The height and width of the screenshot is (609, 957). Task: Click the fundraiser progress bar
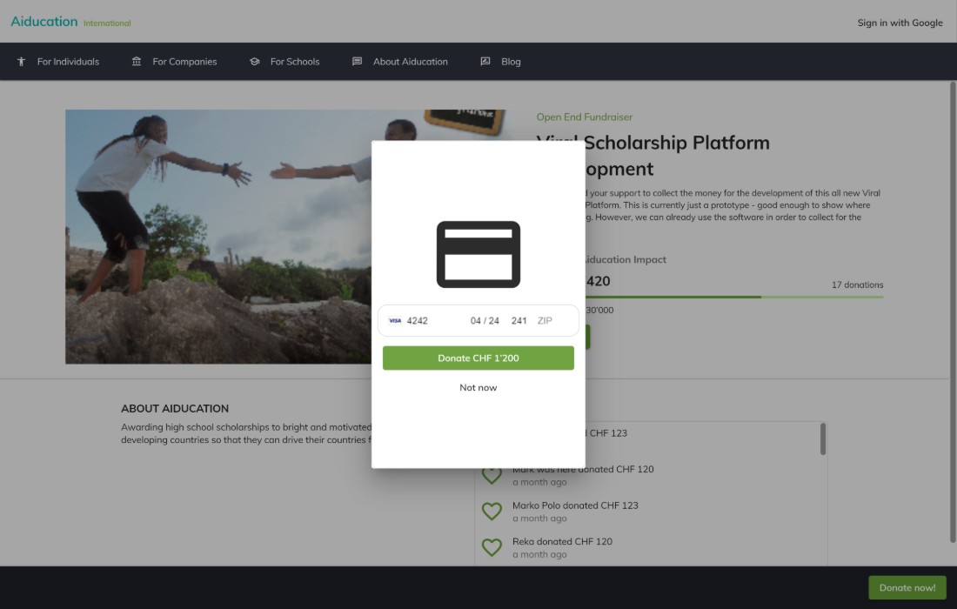coord(734,298)
